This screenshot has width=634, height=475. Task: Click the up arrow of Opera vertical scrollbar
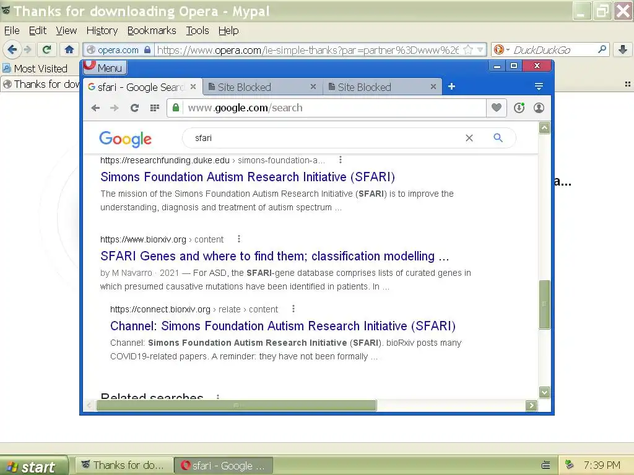(545, 128)
